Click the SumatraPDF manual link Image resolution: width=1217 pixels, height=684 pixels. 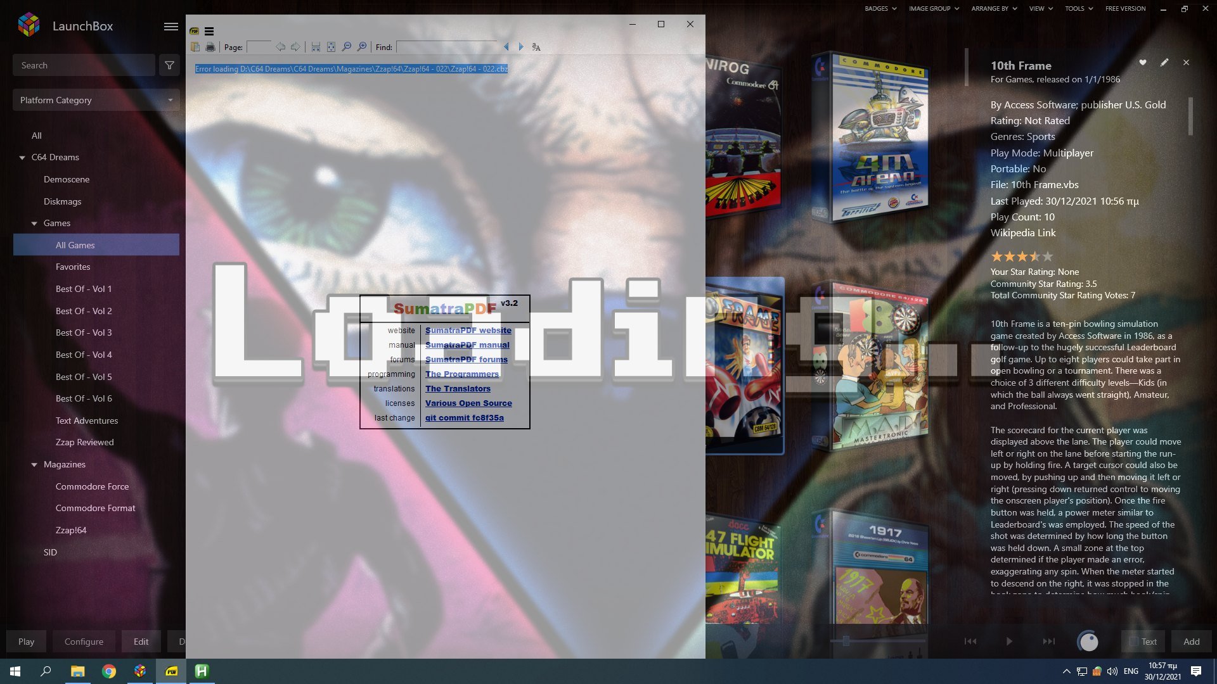pos(467,345)
